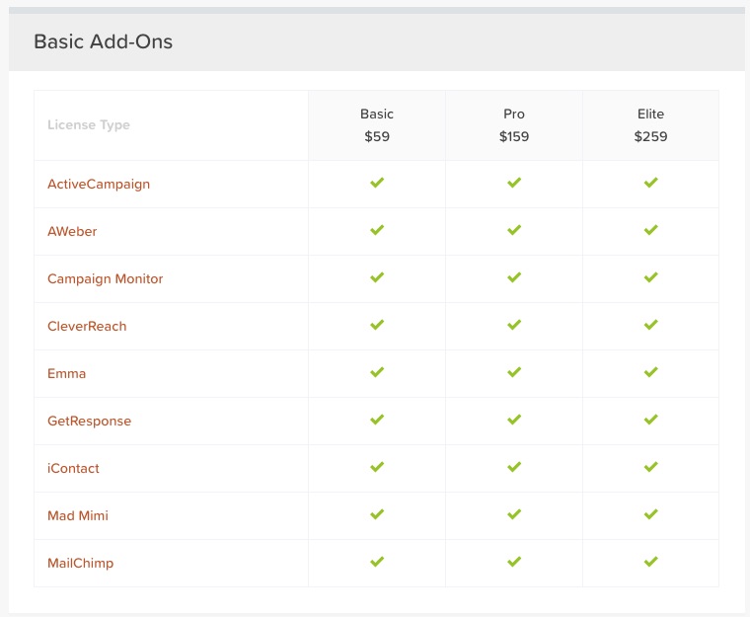Click the Mad Mimi checkmark under Pro
This screenshot has height=617, width=750.
[514, 514]
